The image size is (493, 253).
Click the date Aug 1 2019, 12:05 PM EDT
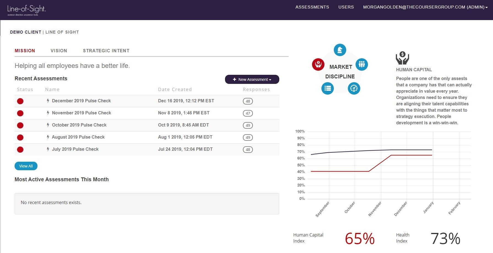(x=185, y=137)
